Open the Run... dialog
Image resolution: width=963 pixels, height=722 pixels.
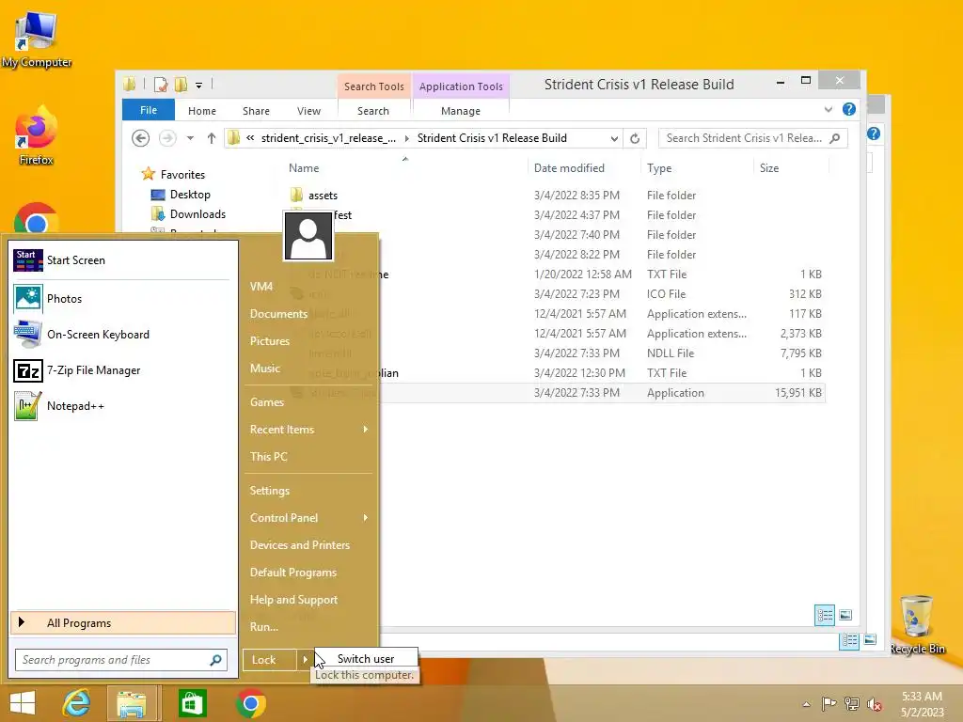tap(264, 627)
